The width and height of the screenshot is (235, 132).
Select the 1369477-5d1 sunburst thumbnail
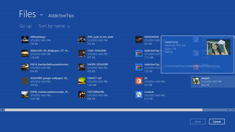click(x=82, y=81)
